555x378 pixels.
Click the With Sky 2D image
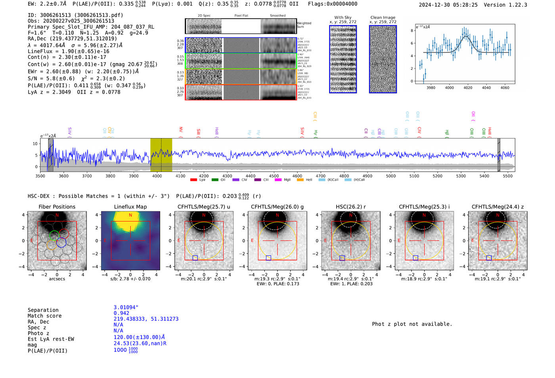click(x=343, y=59)
